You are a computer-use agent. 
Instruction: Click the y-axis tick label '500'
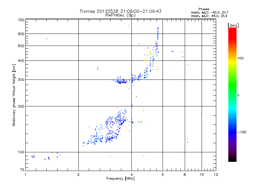[x=21, y=46]
